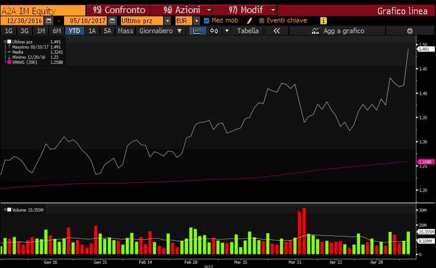The image size is (436, 268).
Task: Click the SMAVG (200) legend label
Action: tap(25, 62)
